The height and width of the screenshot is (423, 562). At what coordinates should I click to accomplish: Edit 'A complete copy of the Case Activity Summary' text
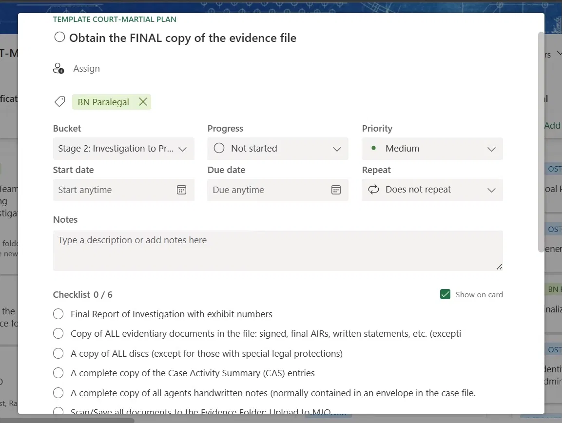click(193, 373)
